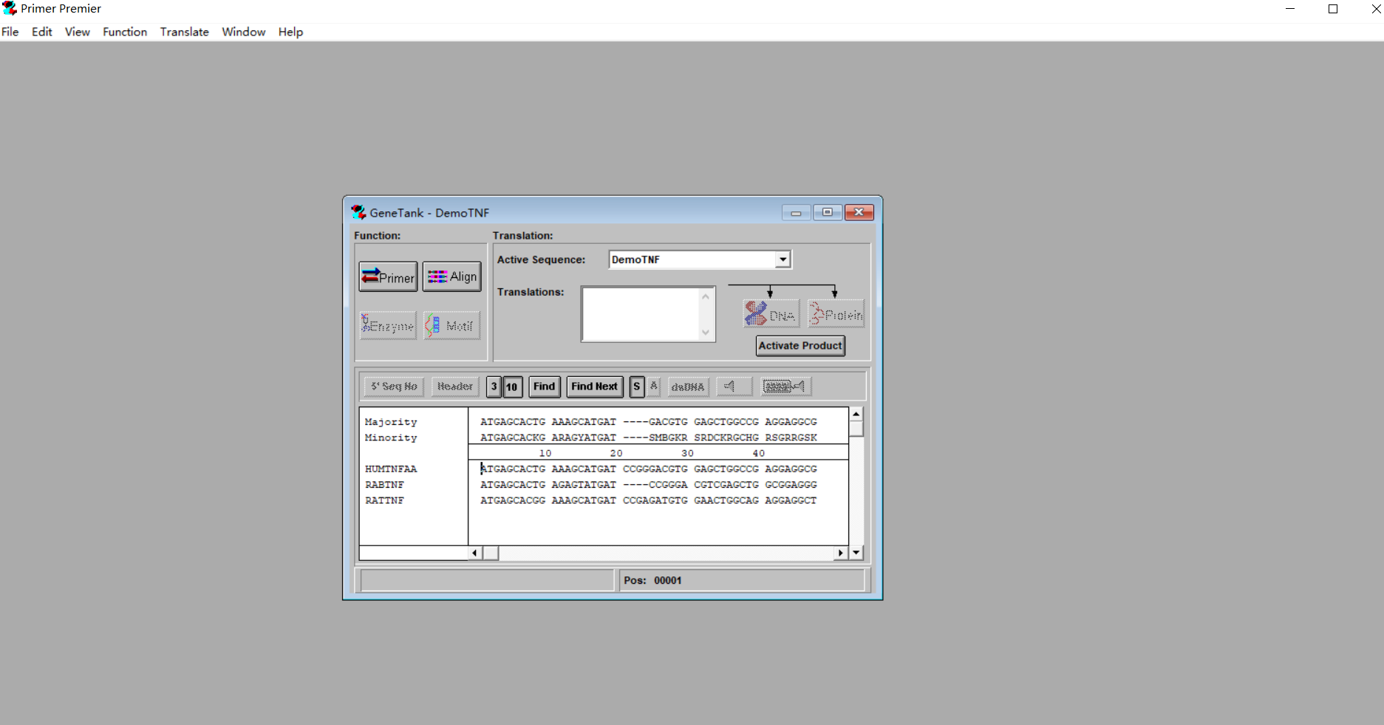Viewport: 1384px width, 725px height.
Task: Click the Majority row label
Action: pyautogui.click(x=391, y=422)
